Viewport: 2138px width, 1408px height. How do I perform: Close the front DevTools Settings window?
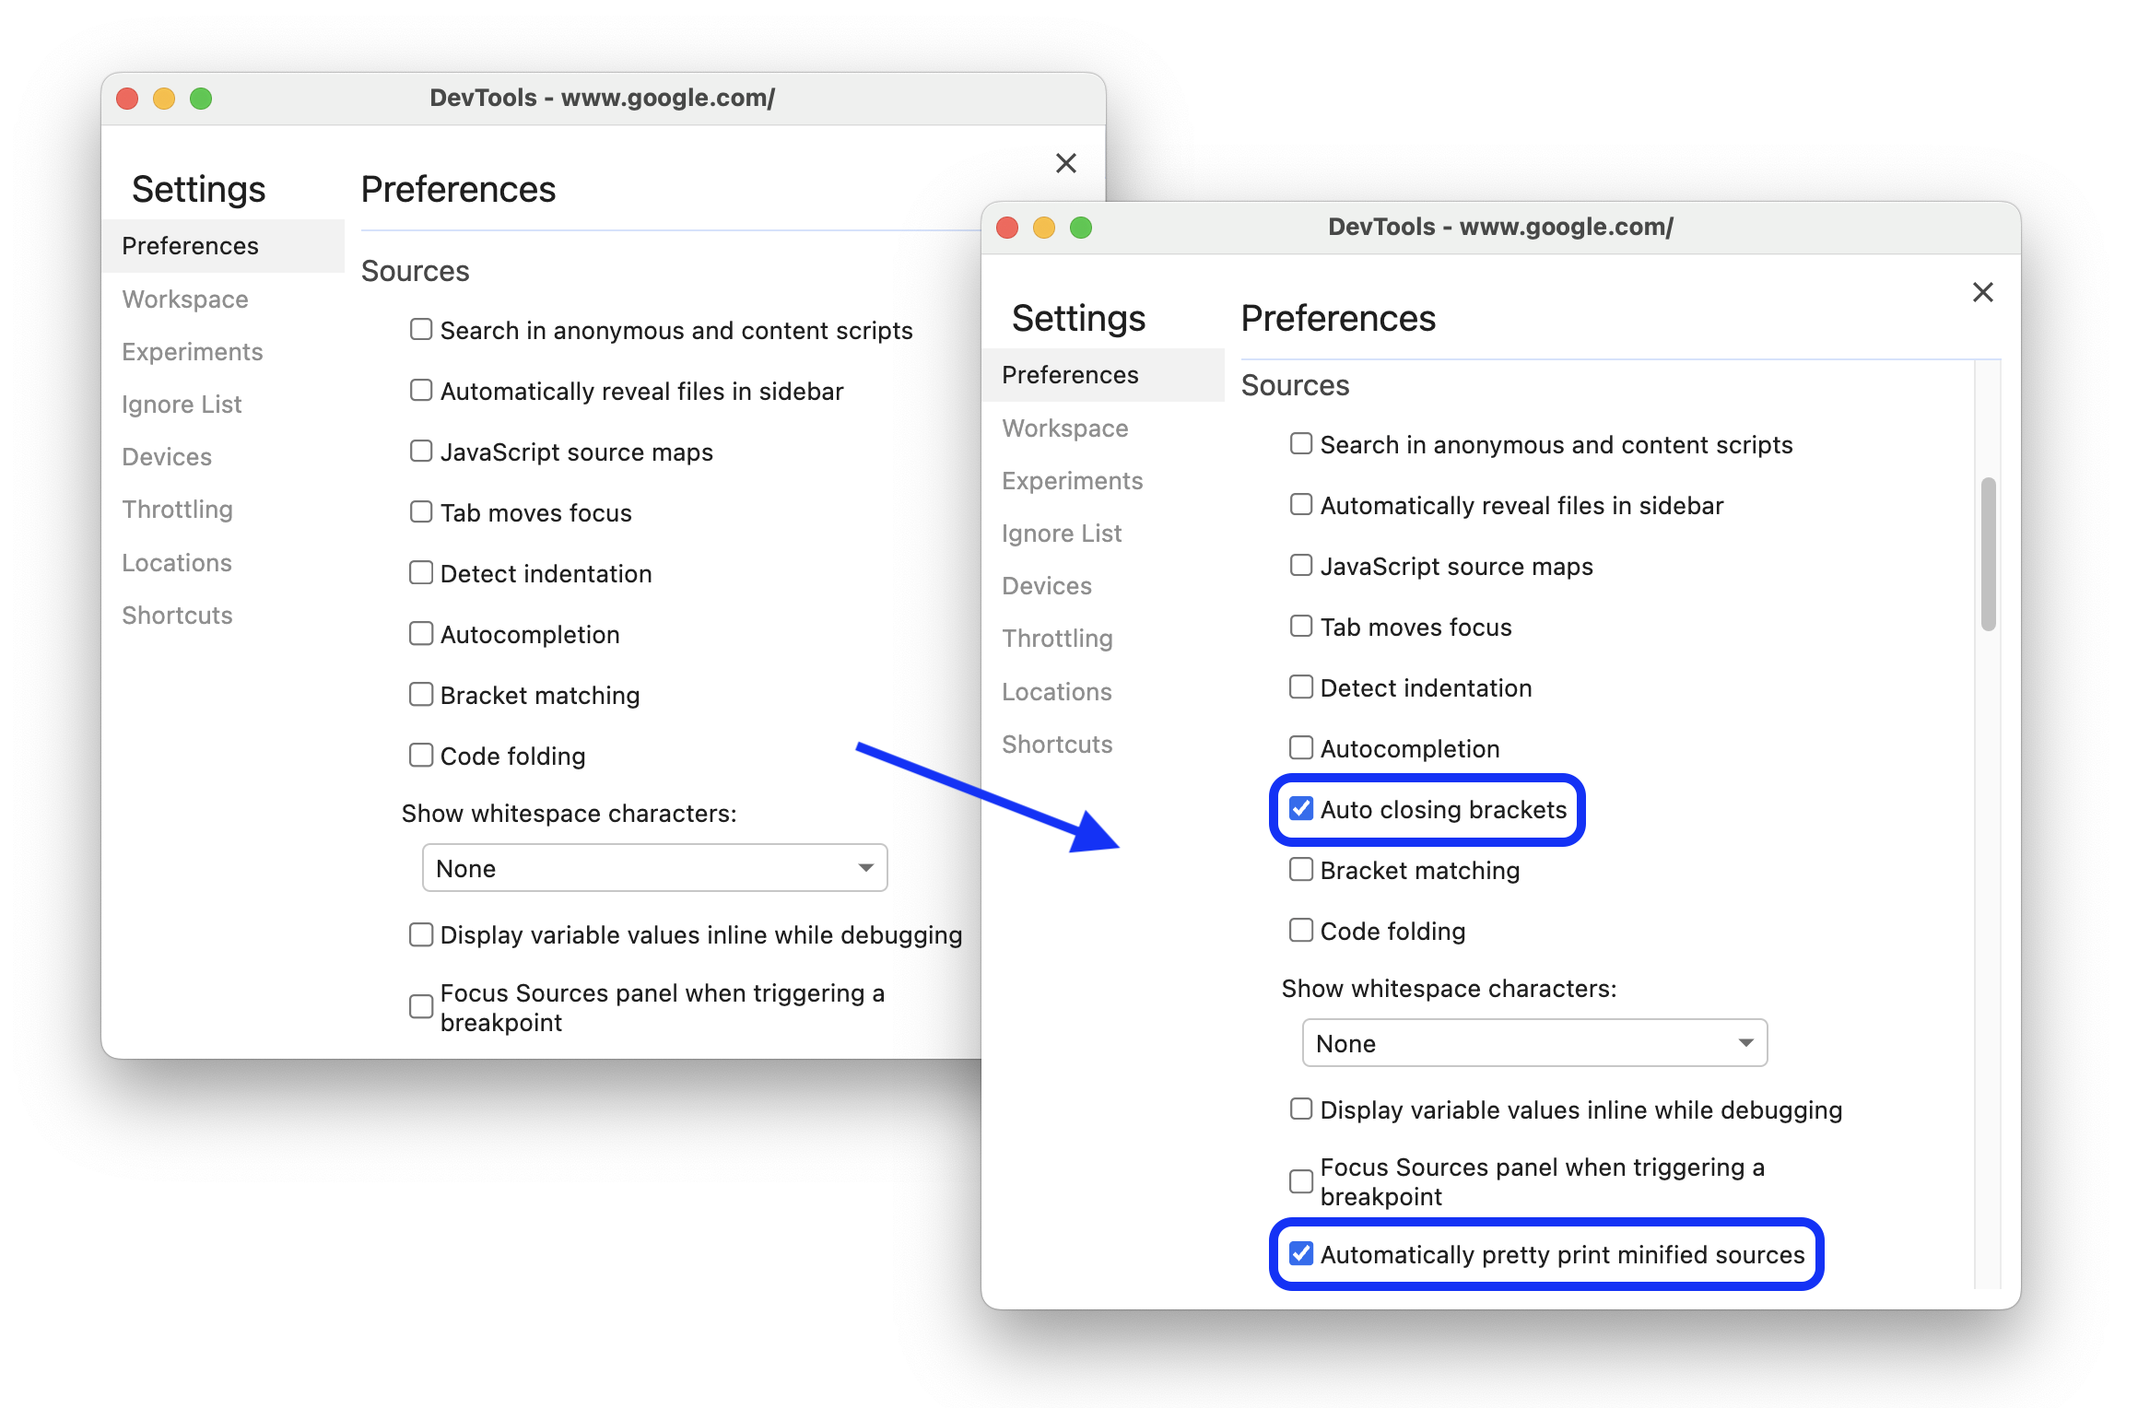click(x=1982, y=292)
